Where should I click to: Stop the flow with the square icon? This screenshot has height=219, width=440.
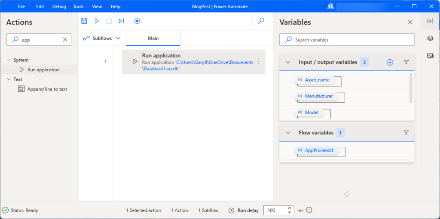pos(109,21)
